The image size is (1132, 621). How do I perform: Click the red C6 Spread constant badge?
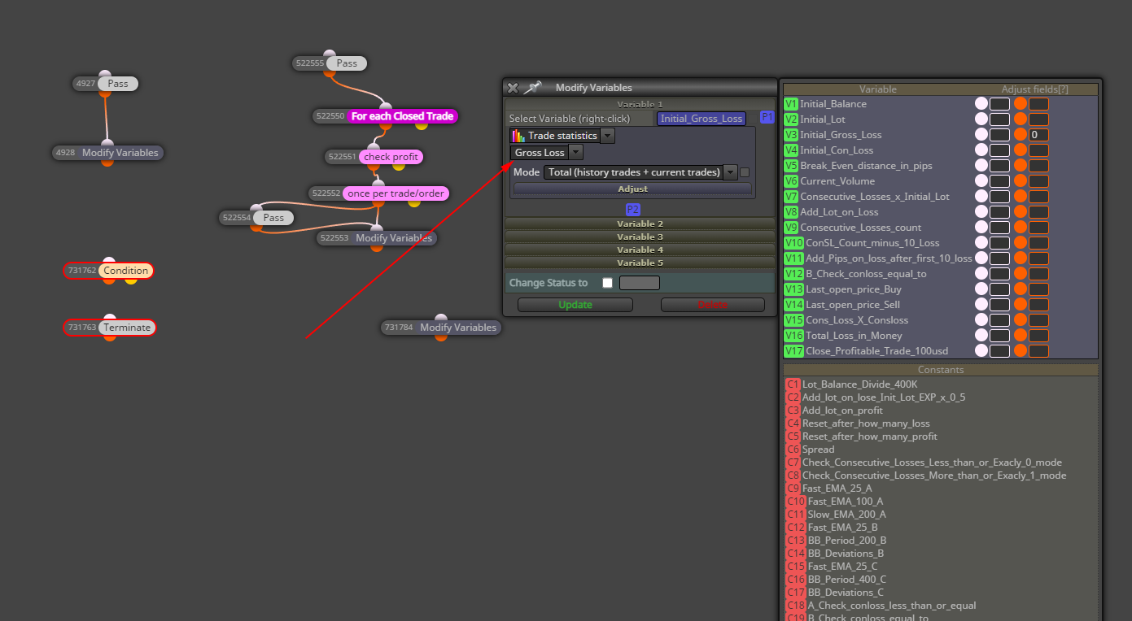click(793, 449)
